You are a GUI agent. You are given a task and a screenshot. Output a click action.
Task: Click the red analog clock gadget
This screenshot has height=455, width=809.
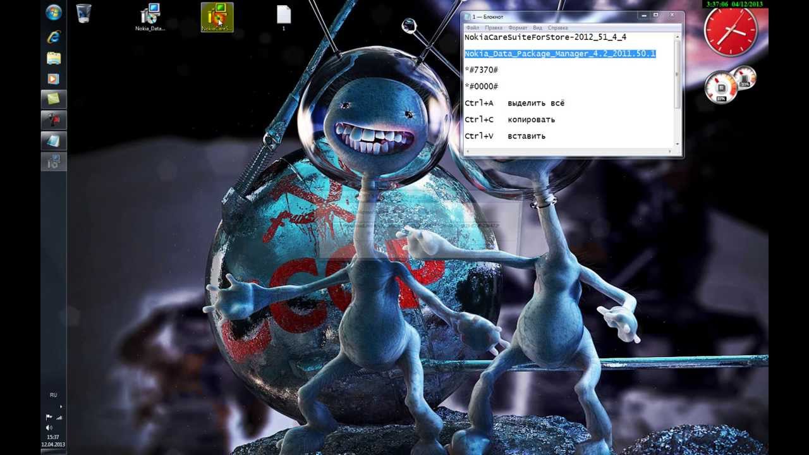point(731,30)
